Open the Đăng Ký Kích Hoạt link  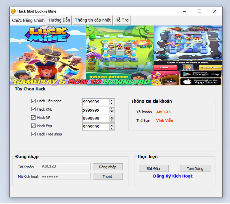click(x=173, y=176)
